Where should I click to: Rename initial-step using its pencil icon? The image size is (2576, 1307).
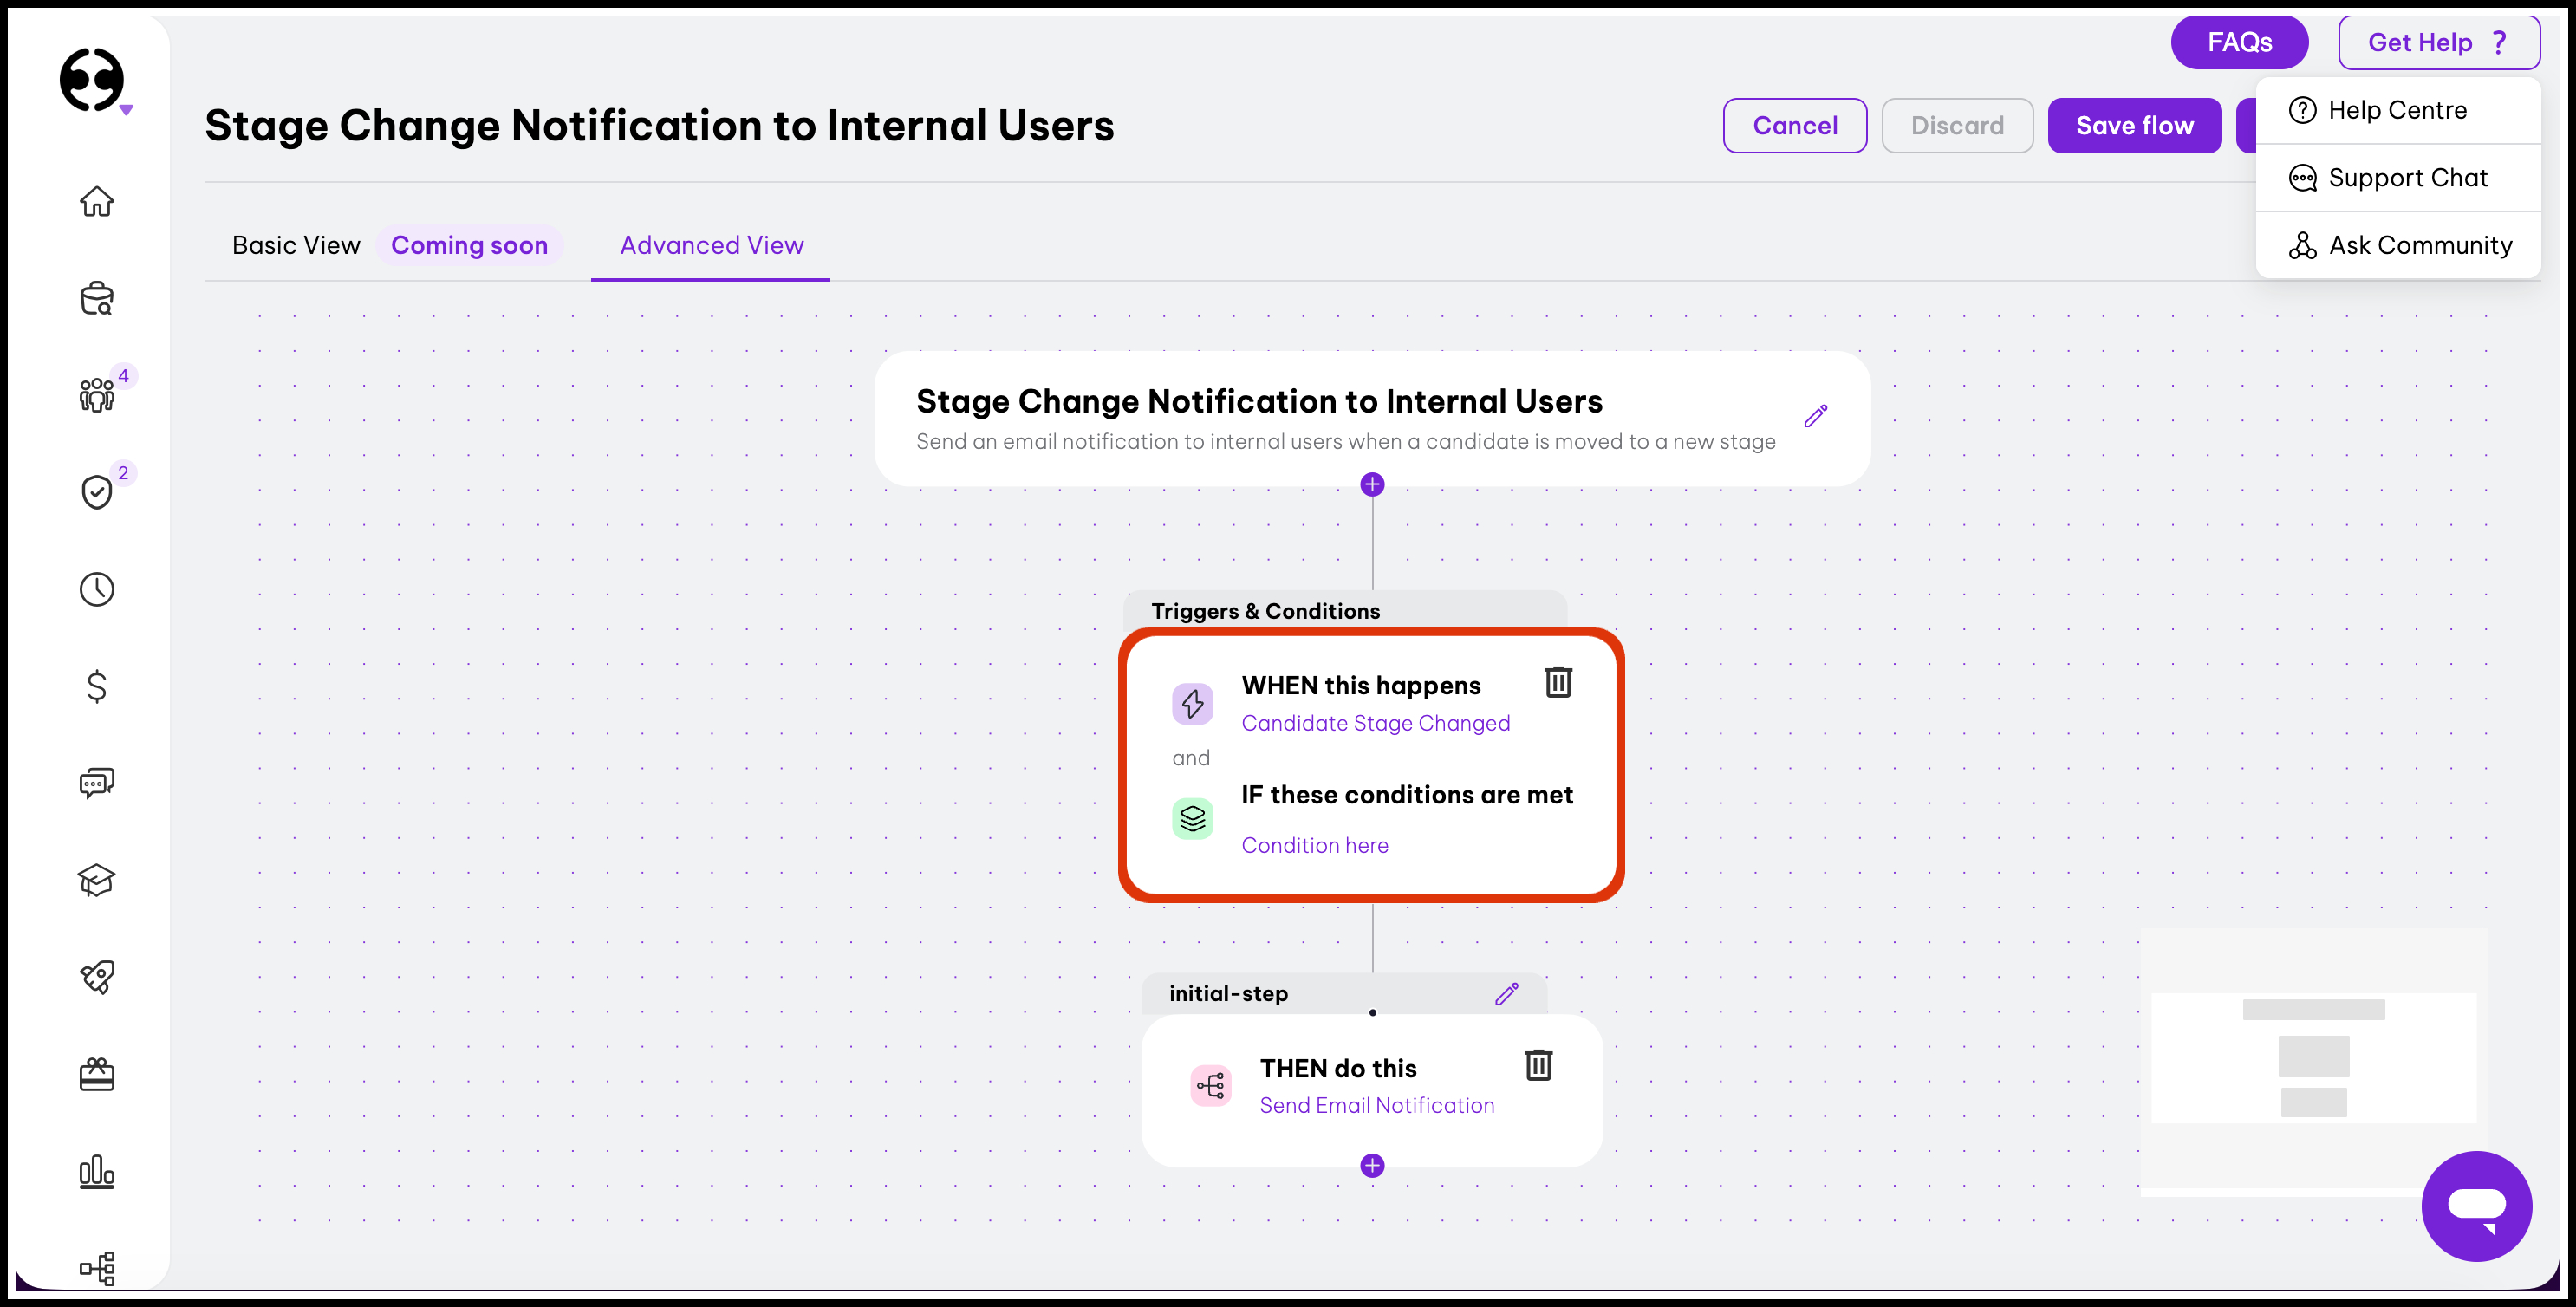pos(1506,994)
